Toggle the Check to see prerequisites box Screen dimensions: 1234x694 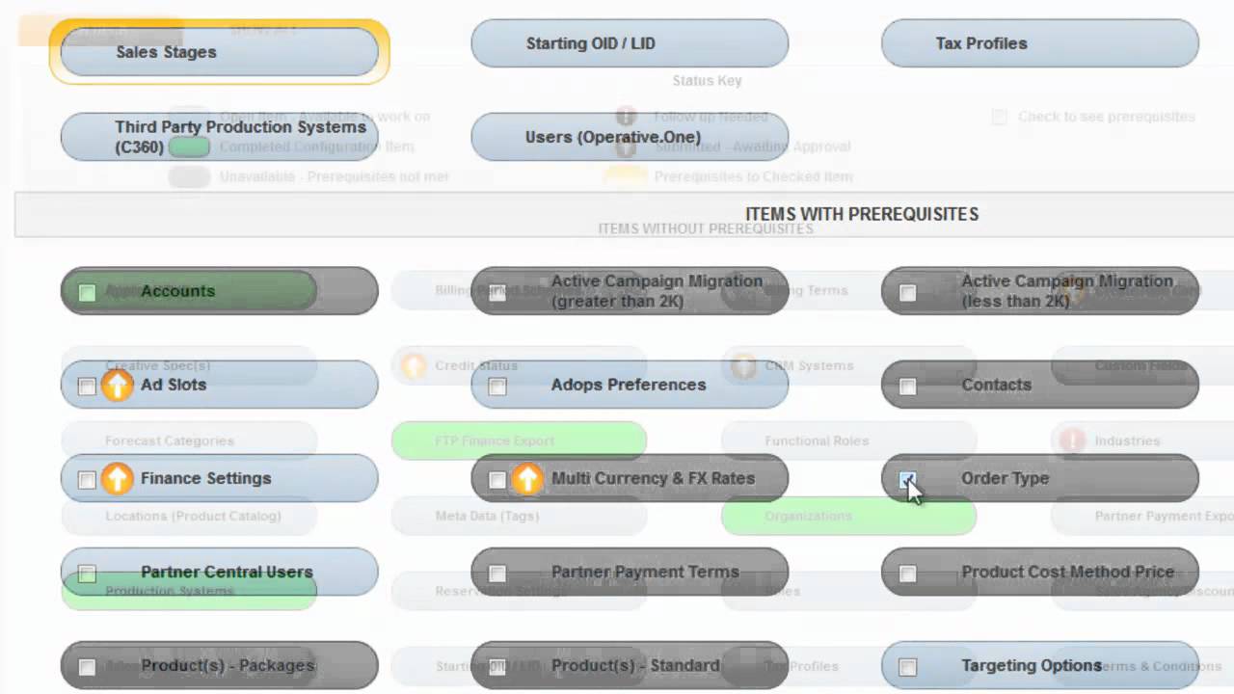point(1000,117)
